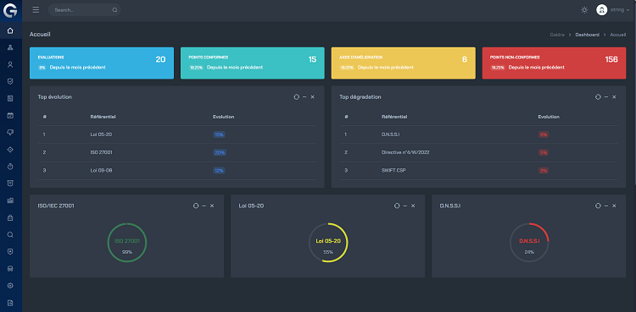Viewport: 636px width, 312px height.
Task: Click the Loi 05-20 yellow progress ring
Action: click(x=328, y=243)
